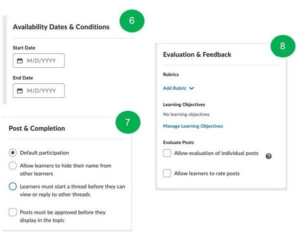Screen dimensions: 304x236
Task: Click the End Date calendar icon
Action: [x=20, y=91]
